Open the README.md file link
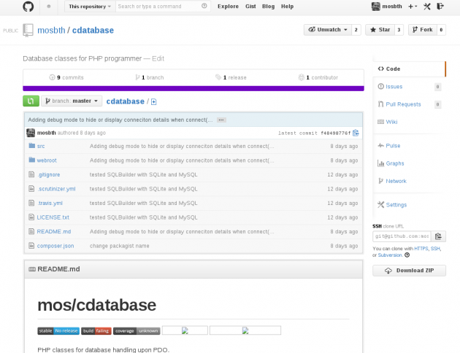The height and width of the screenshot is (353, 460). point(54,231)
